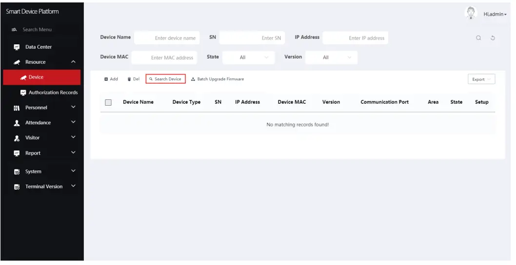Image resolution: width=516 pixels, height=265 pixels.
Task: Select the Personnel menu label
Action: pyautogui.click(x=36, y=108)
